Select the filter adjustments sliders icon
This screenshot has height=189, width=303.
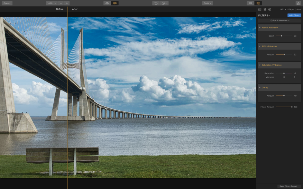[258, 3]
